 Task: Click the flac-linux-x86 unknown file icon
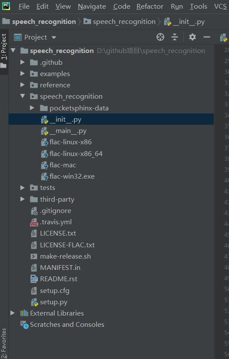(x=45, y=142)
